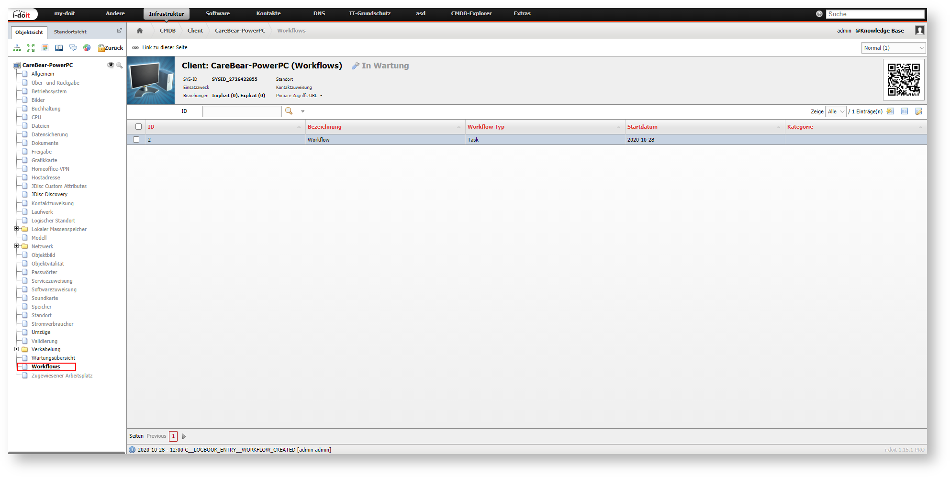Open the CMDB-Explorer menu

click(471, 13)
